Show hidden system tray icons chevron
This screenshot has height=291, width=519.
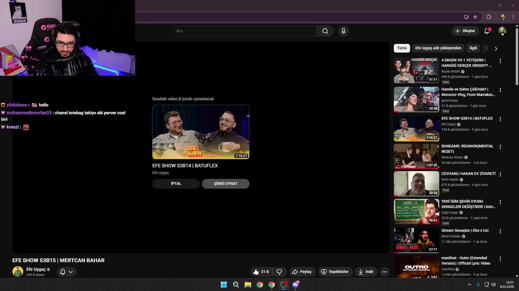470,285
